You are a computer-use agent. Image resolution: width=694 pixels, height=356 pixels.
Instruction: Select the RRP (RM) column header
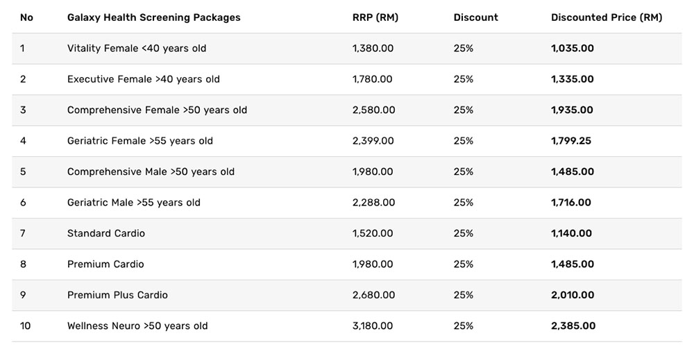[375, 18]
